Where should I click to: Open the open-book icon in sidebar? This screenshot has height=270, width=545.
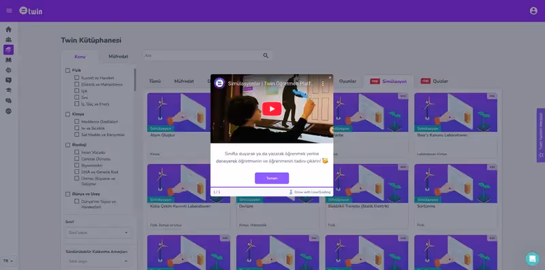9,60
